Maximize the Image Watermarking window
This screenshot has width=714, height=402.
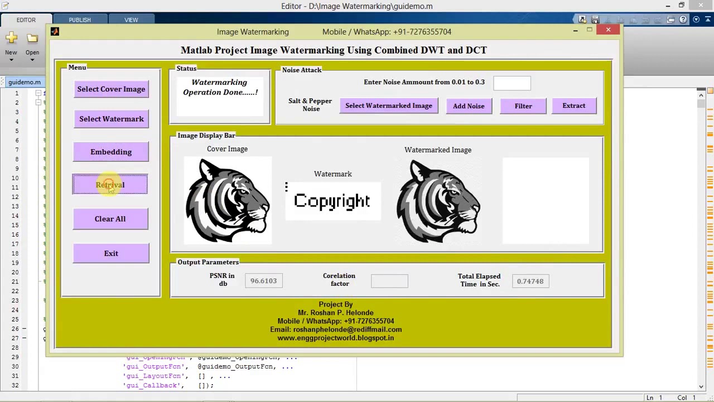point(590,30)
